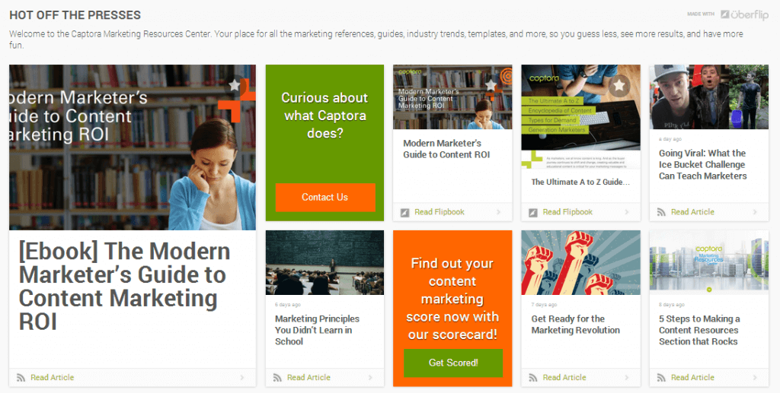Click the chevron arrow on the Marketing Principles tile footer
Image resolution: width=780 pixels, height=393 pixels.
coord(371,377)
